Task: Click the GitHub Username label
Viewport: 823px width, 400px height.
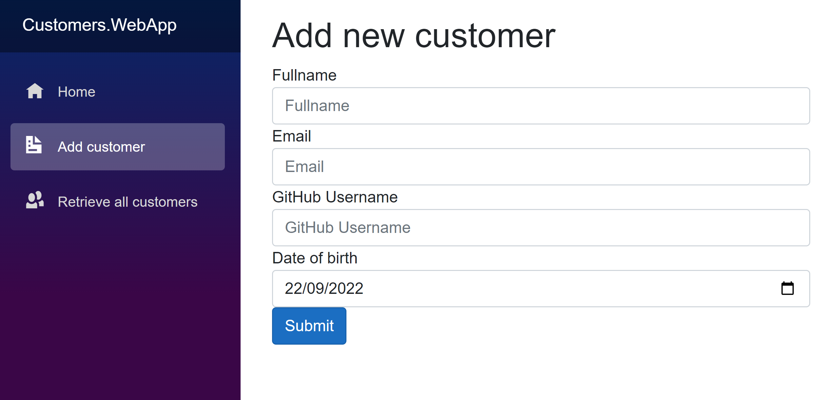Action: 335,197
